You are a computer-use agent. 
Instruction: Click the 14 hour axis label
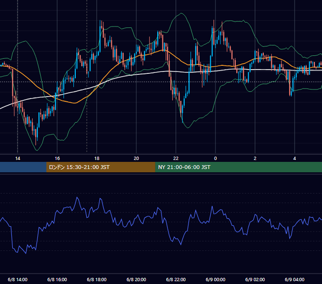point(18,159)
